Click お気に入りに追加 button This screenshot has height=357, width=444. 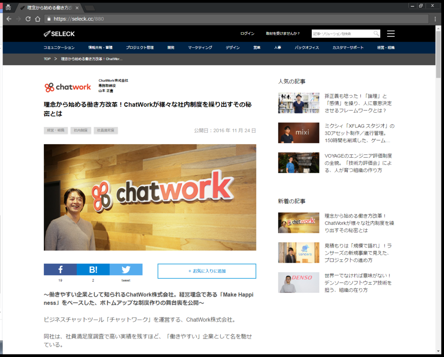click(x=207, y=271)
